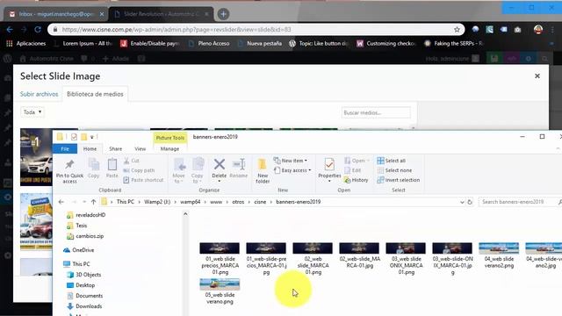Screen dimensions: 562x316
Task: Click the New folder icon
Action: coord(263,165)
